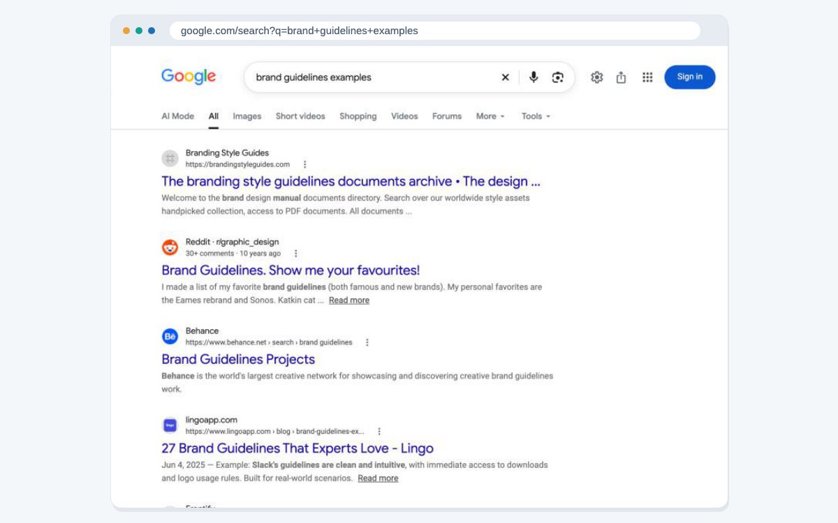
Task: Click https://brandingstyleguides.com URL text
Action: (237, 165)
